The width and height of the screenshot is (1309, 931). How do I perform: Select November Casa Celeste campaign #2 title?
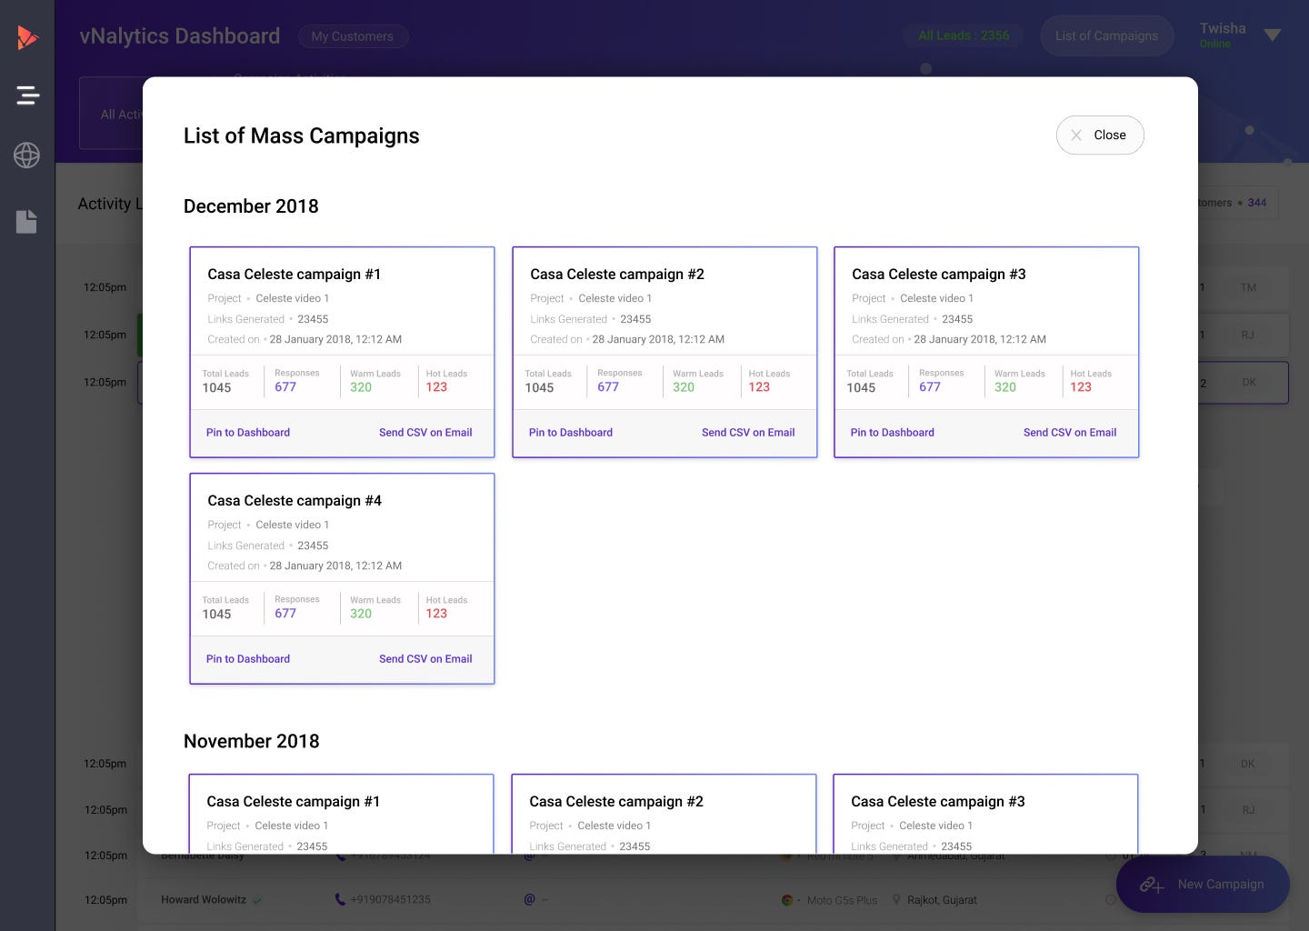(616, 802)
